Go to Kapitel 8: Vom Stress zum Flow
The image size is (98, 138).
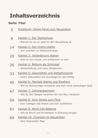pos(39,100)
